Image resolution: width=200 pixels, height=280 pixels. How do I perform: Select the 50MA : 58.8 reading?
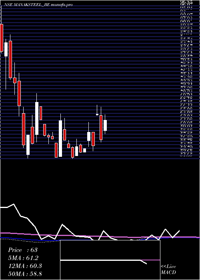tap(25, 274)
